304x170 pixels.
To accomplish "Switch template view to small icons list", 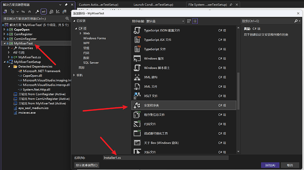I will (x=195, y=21).
